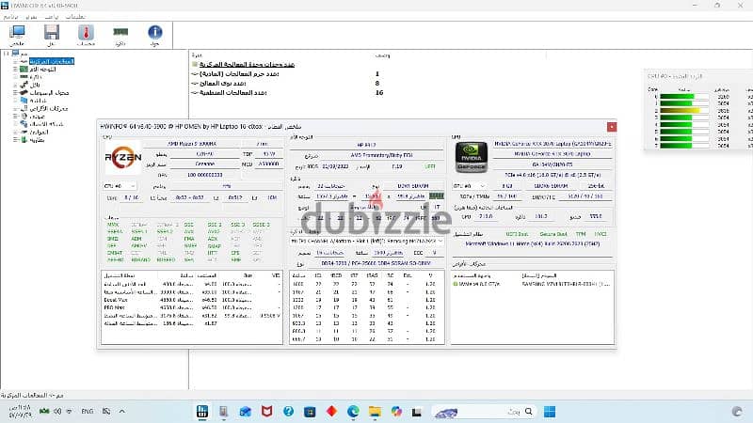Screen dimensions: 753x423
Task: Click the Core 0 usage bar
Action: point(684,97)
